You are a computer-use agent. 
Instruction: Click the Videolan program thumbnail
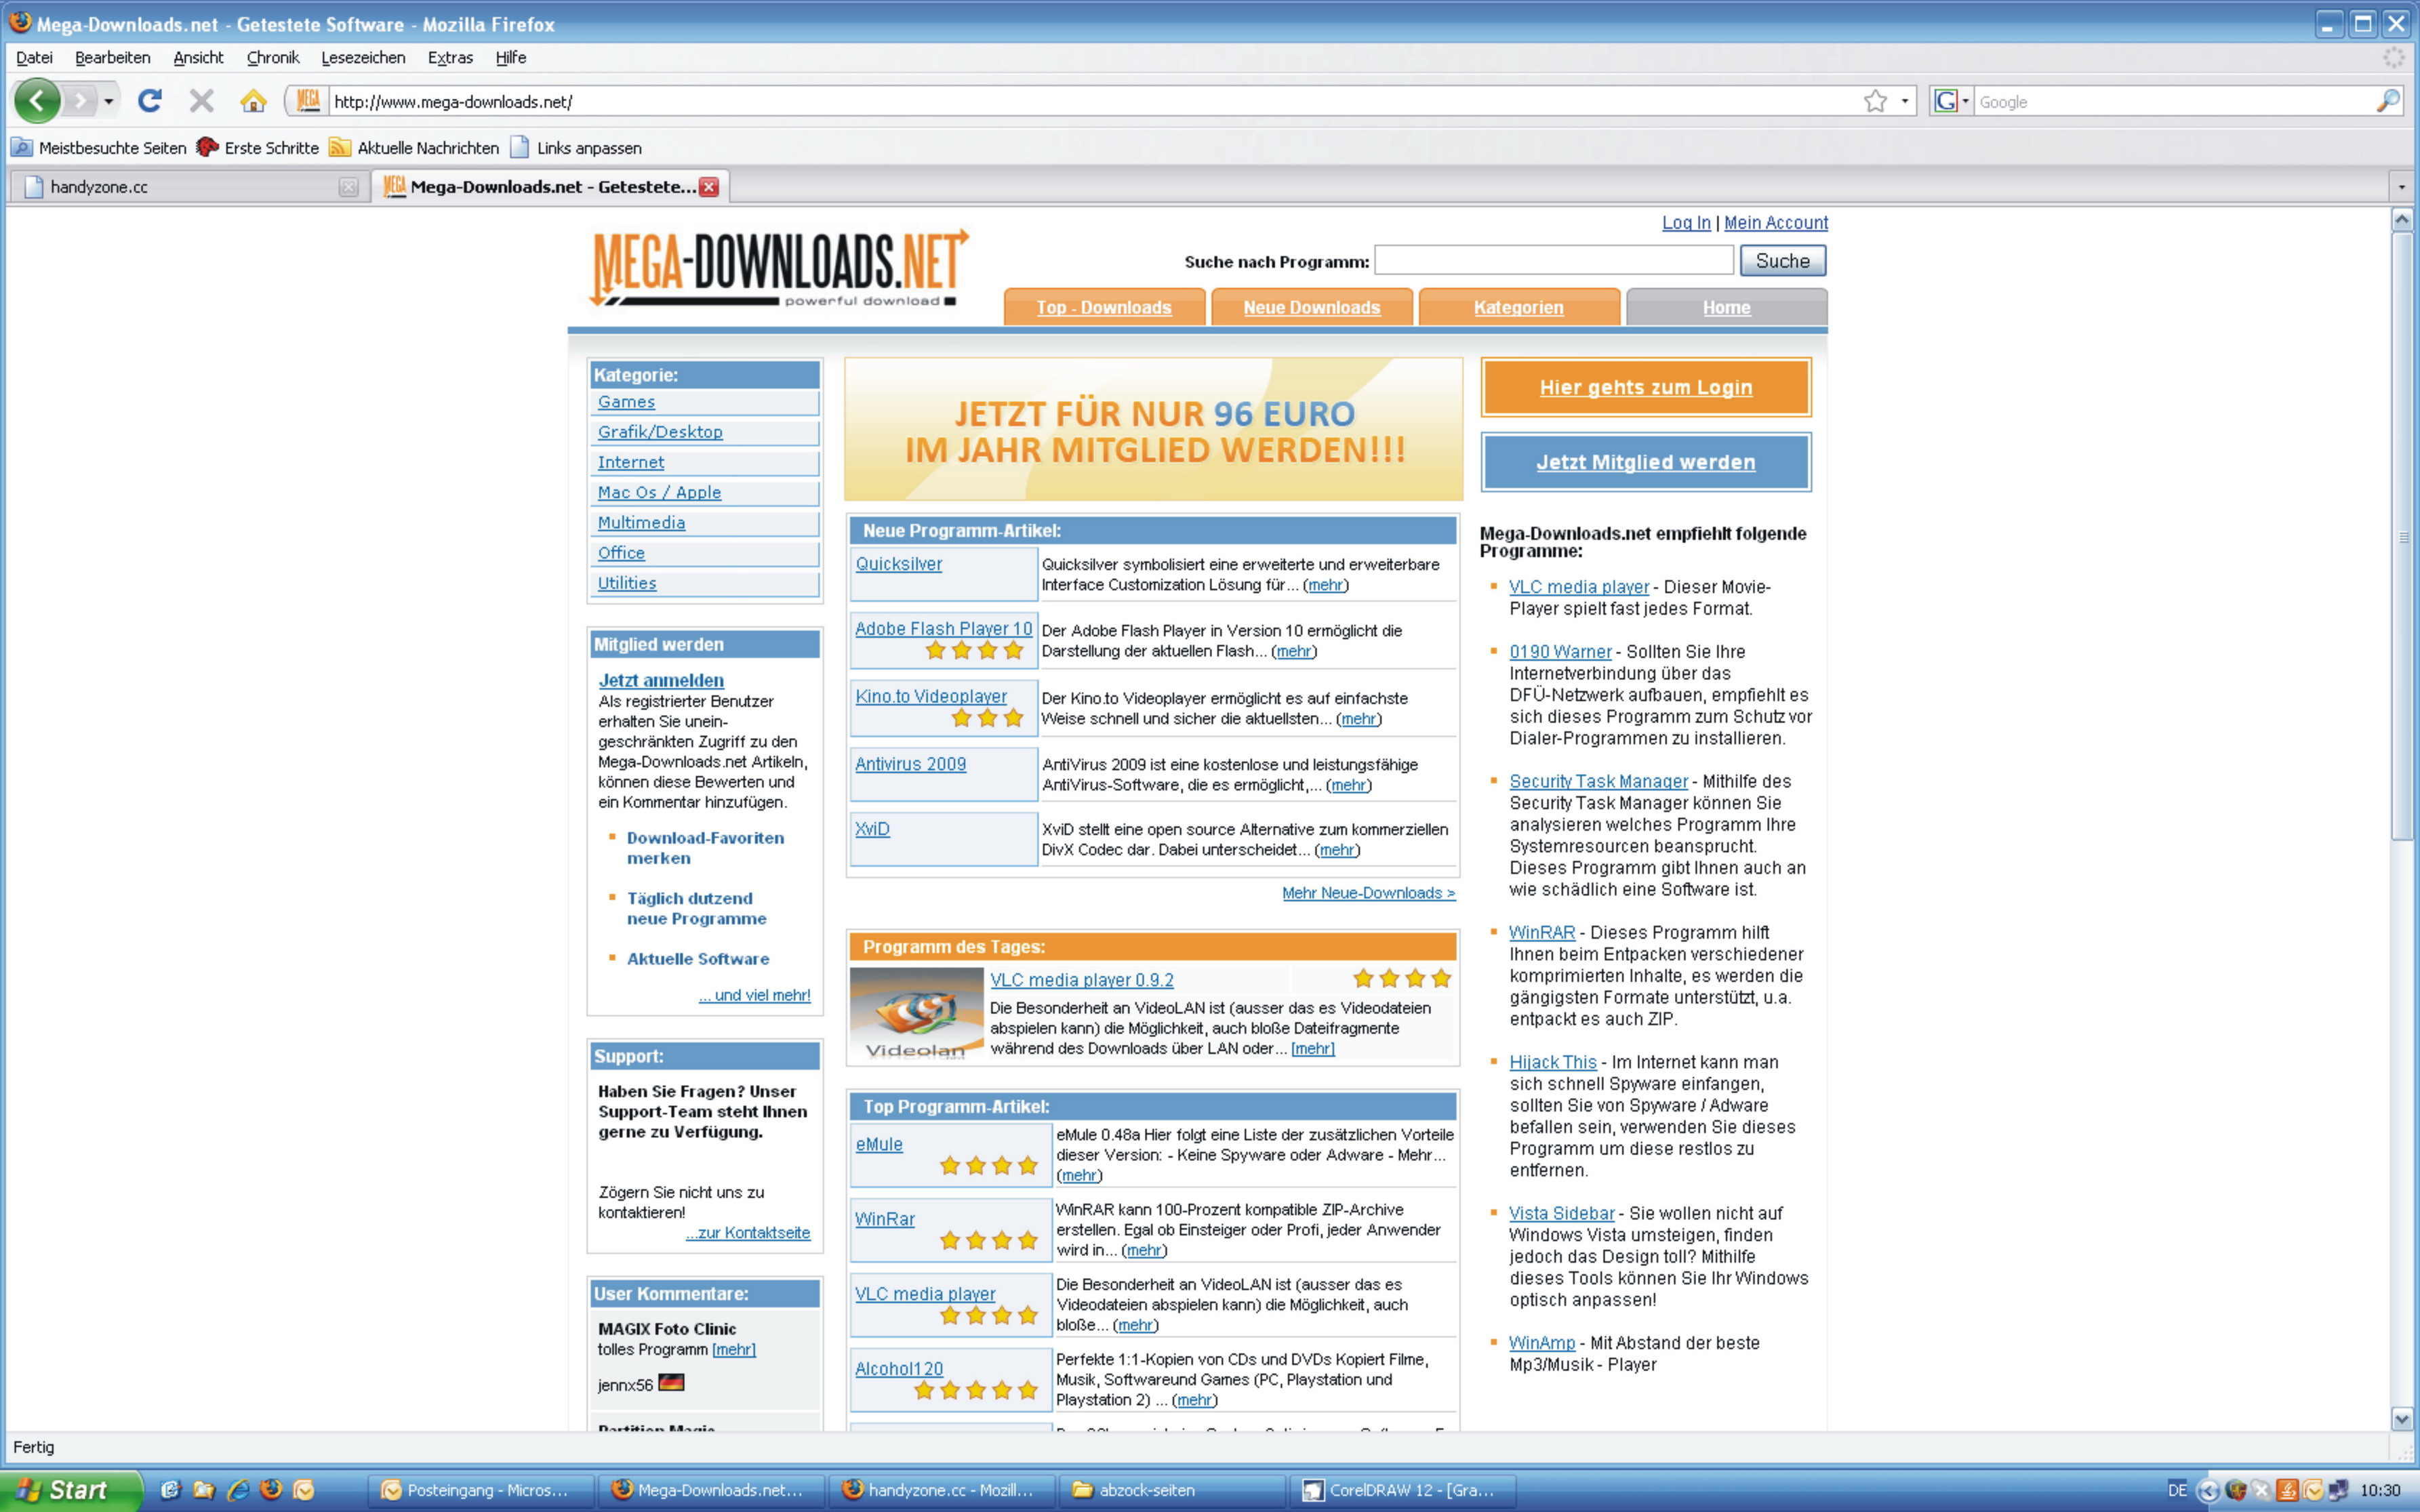pyautogui.click(x=916, y=1013)
